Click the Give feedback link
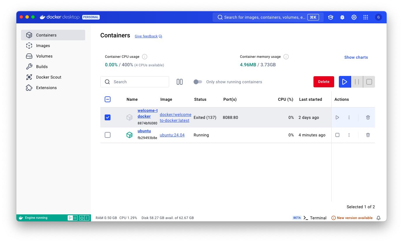This screenshot has width=403, height=243. coord(146,36)
